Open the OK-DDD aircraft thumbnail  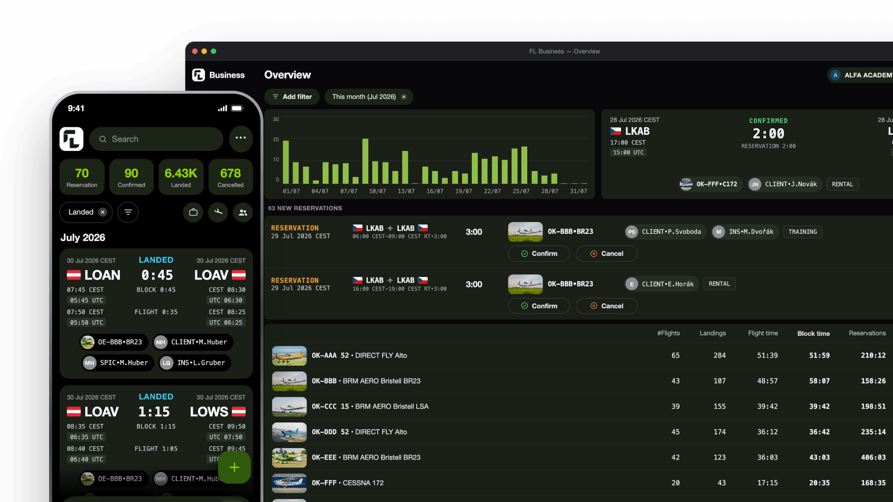pos(289,432)
